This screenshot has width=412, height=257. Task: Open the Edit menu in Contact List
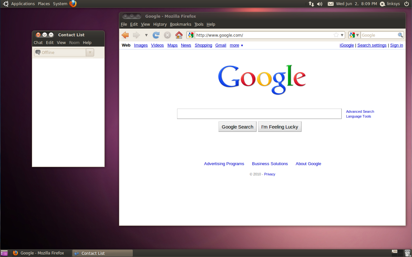(x=50, y=43)
